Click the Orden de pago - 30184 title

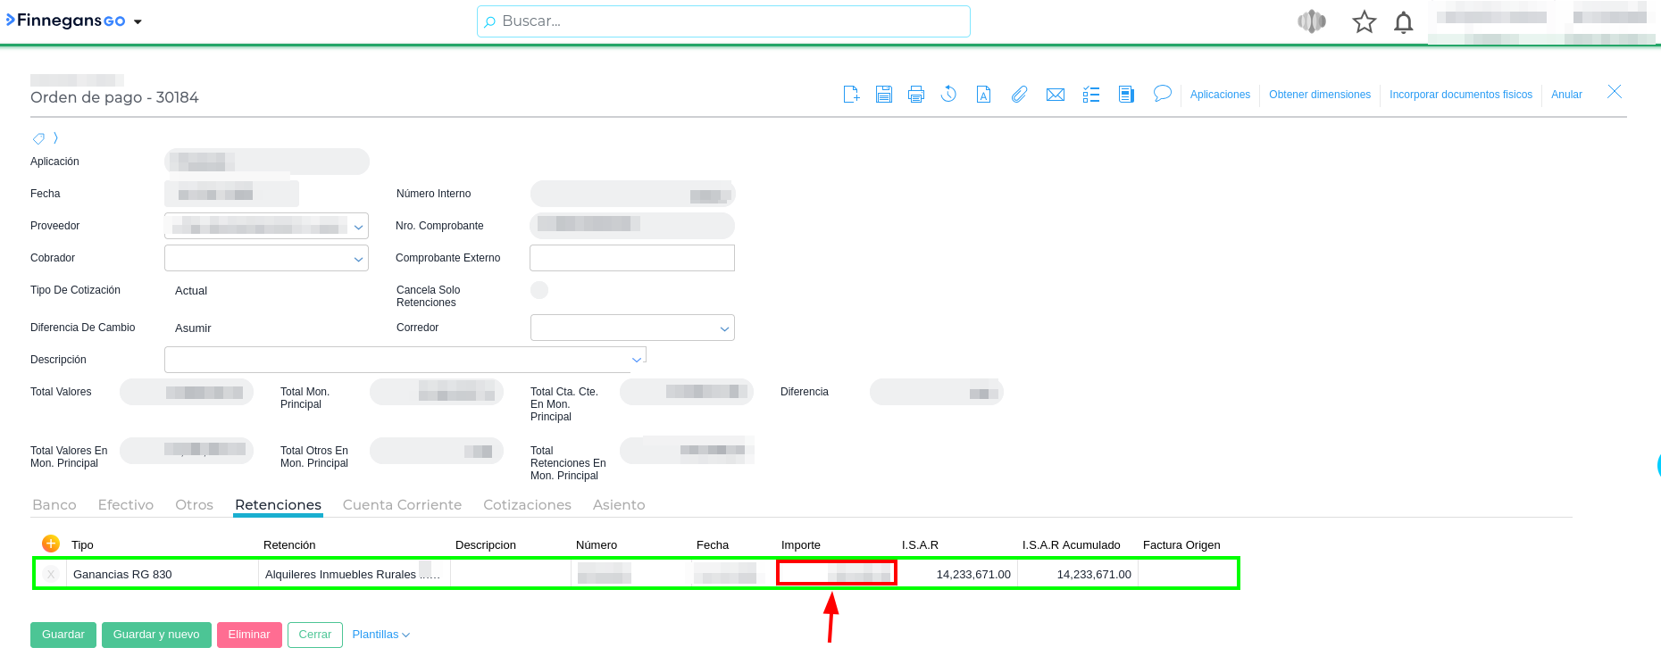click(114, 97)
